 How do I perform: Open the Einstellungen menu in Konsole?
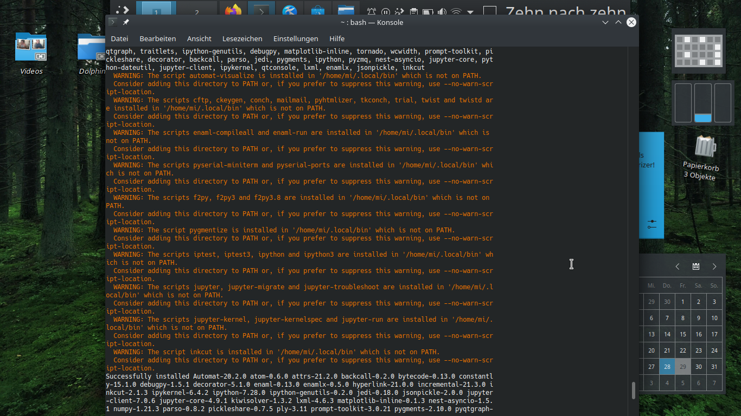(x=296, y=38)
